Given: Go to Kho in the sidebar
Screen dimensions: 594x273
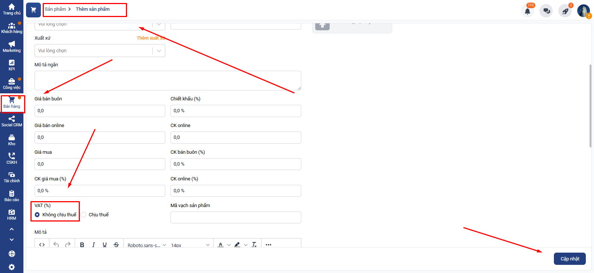Looking at the screenshot, I should tap(12, 140).
